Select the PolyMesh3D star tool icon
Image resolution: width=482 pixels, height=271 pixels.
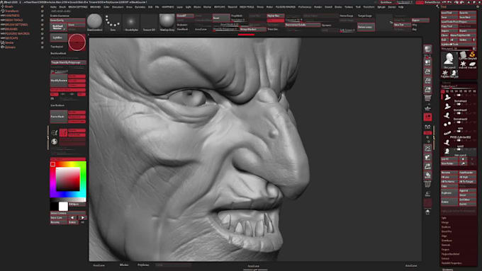(445, 74)
